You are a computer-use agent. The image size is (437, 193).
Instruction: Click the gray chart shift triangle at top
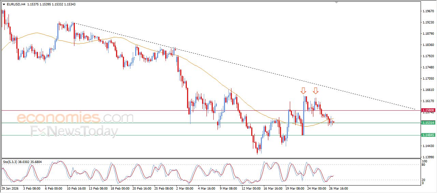336,2
